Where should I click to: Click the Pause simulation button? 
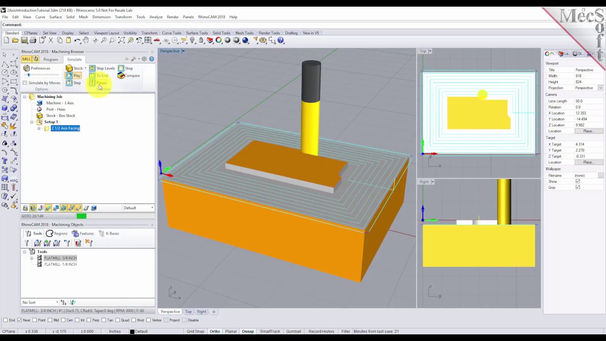(98, 83)
